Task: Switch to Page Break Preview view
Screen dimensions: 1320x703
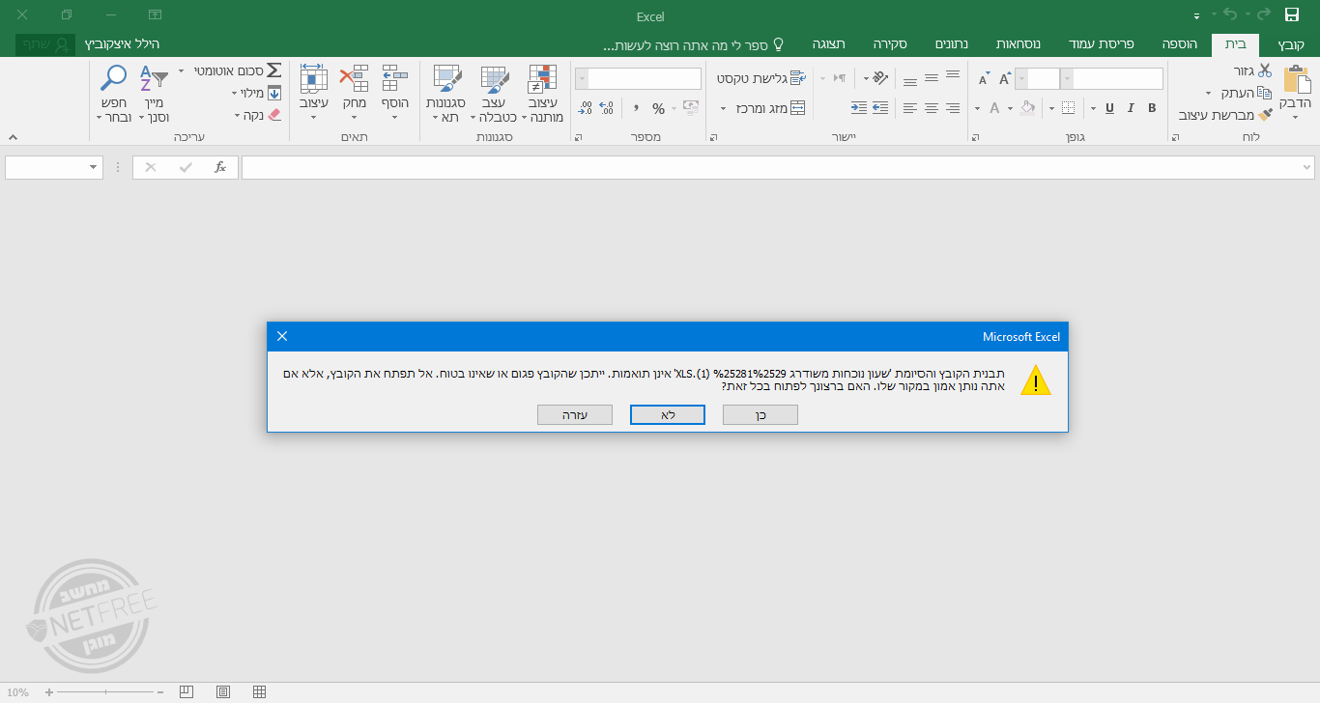Action: [x=187, y=691]
